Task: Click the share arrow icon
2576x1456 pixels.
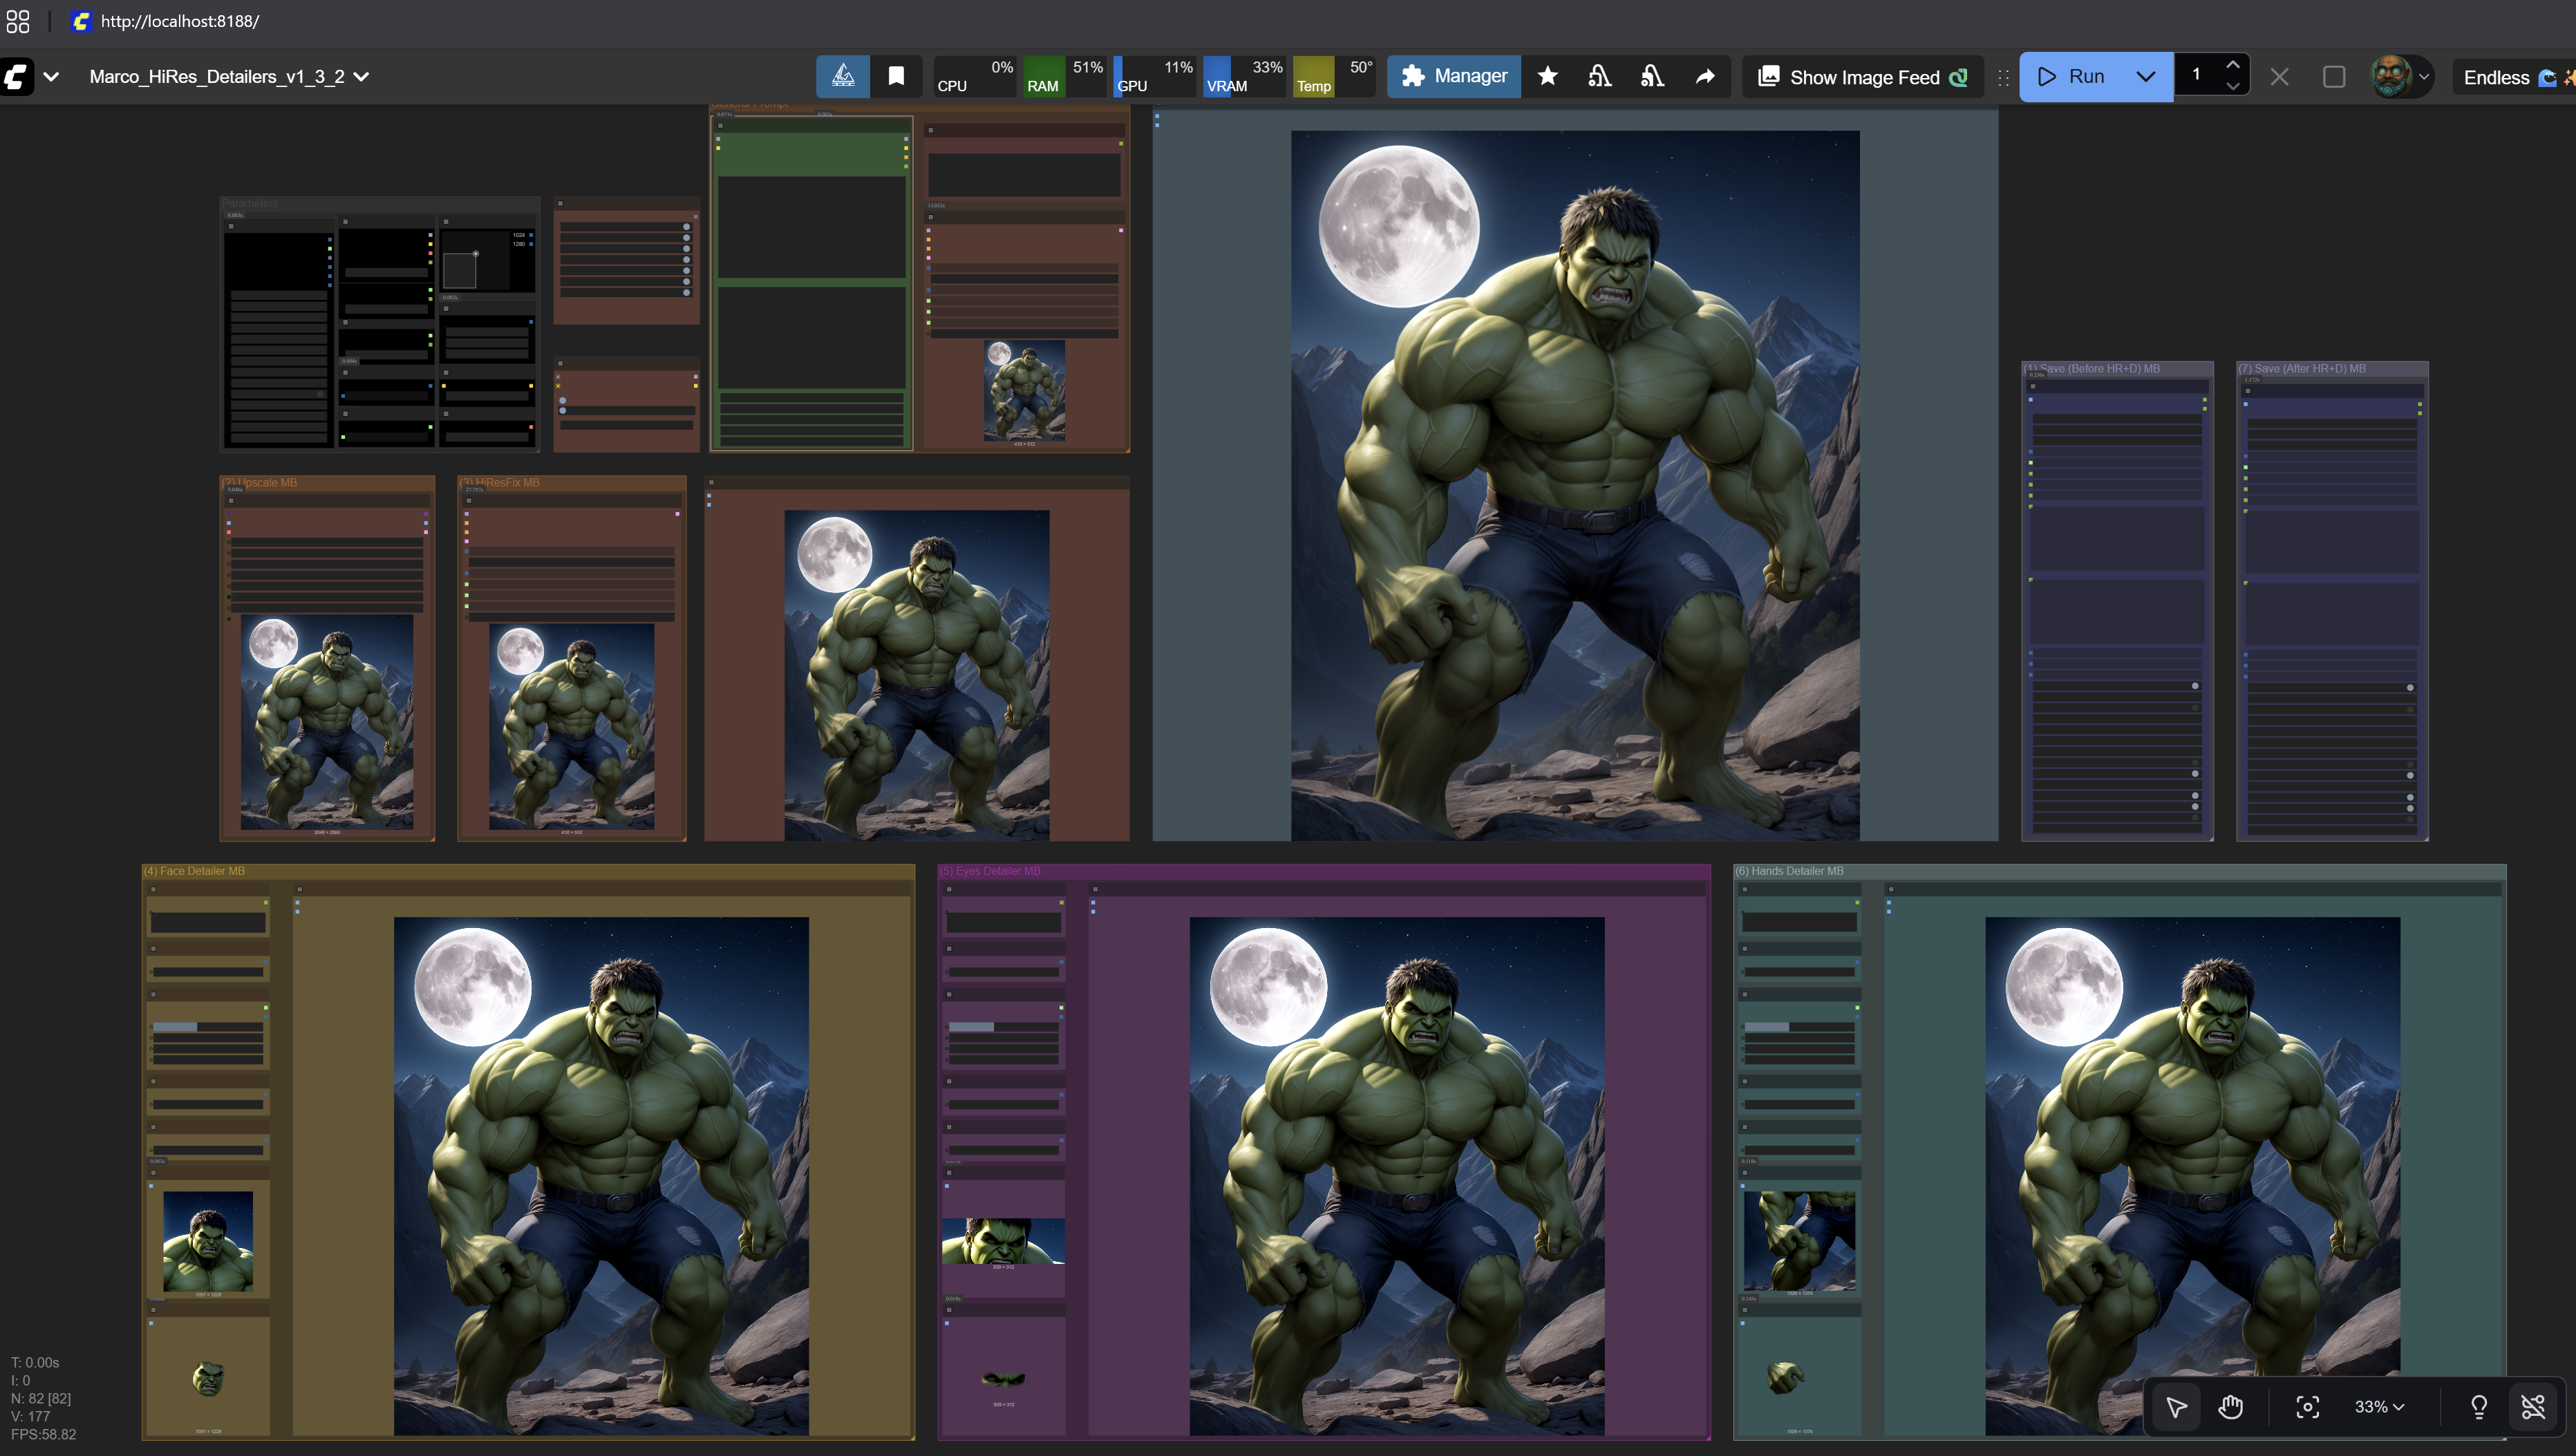Action: pyautogui.click(x=1705, y=76)
